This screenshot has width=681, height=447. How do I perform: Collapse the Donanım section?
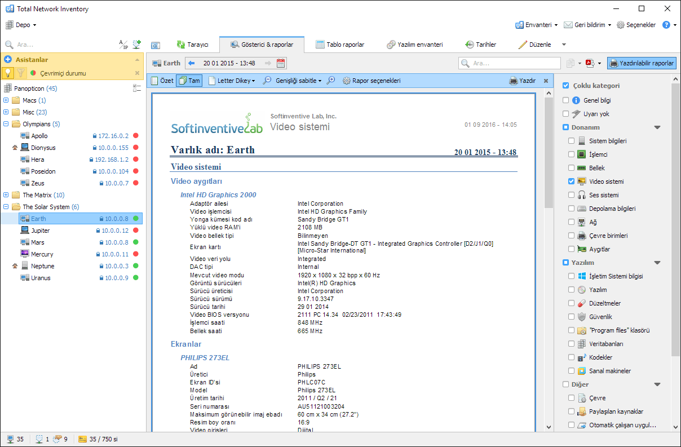pyautogui.click(x=657, y=127)
